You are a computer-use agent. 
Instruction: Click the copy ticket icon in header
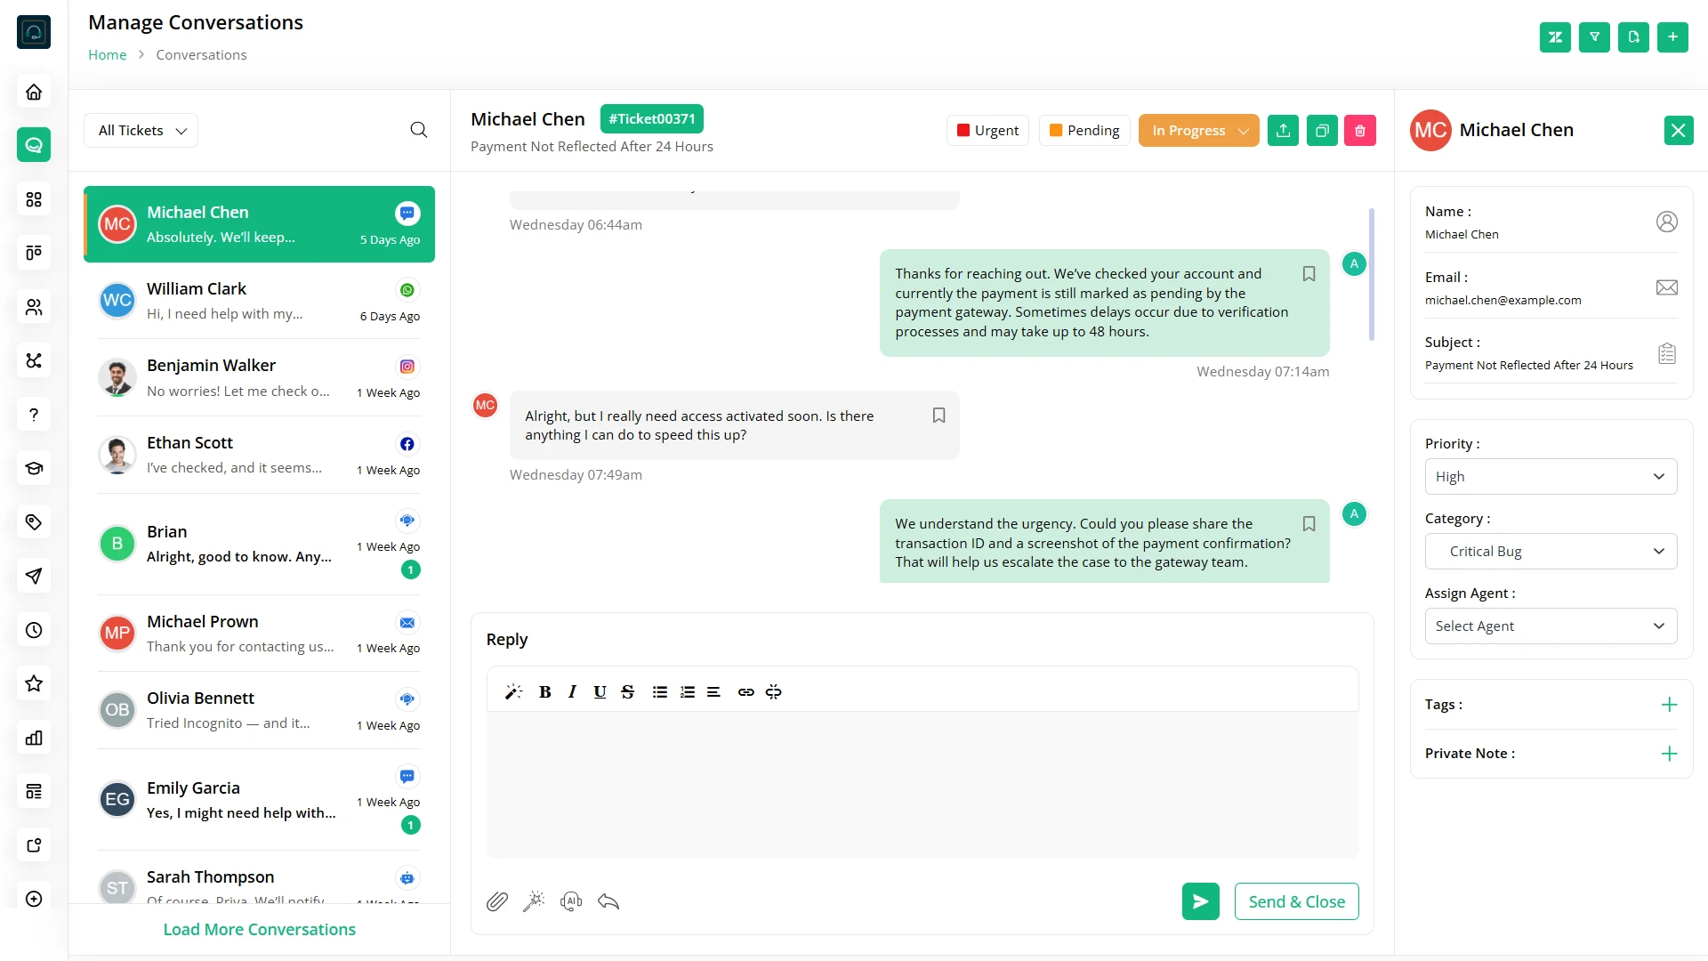(x=1322, y=131)
